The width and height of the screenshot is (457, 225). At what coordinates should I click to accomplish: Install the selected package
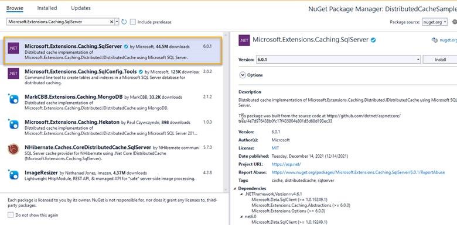click(x=440, y=60)
